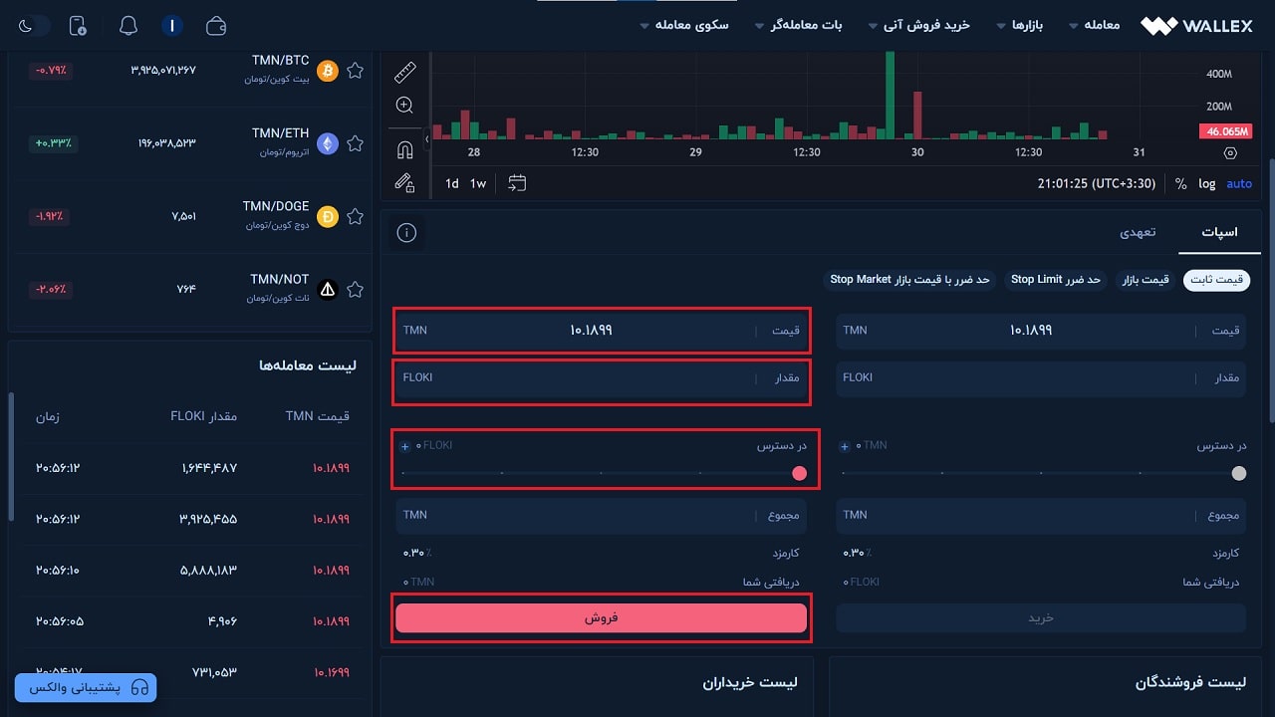Click the 46.065M volume label
1275x717 pixels.
pos(1224,131)
